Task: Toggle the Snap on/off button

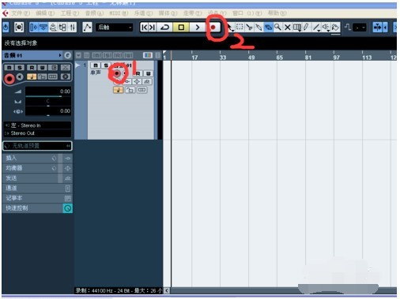Action: 378,27
